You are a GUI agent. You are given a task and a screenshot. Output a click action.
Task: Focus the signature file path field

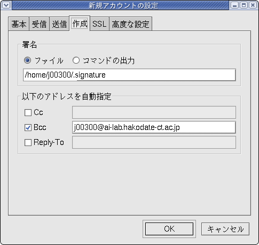[x=129, y=75]
